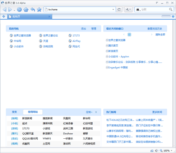Screen dimensions: 176x153
Task: Go back with the Back arrow
Action: 5,9
